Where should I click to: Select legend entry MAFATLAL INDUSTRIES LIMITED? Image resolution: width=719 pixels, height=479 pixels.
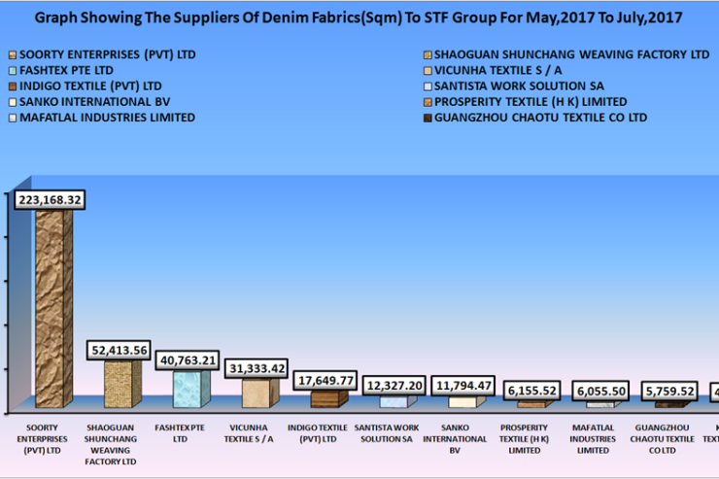point(107,118)
